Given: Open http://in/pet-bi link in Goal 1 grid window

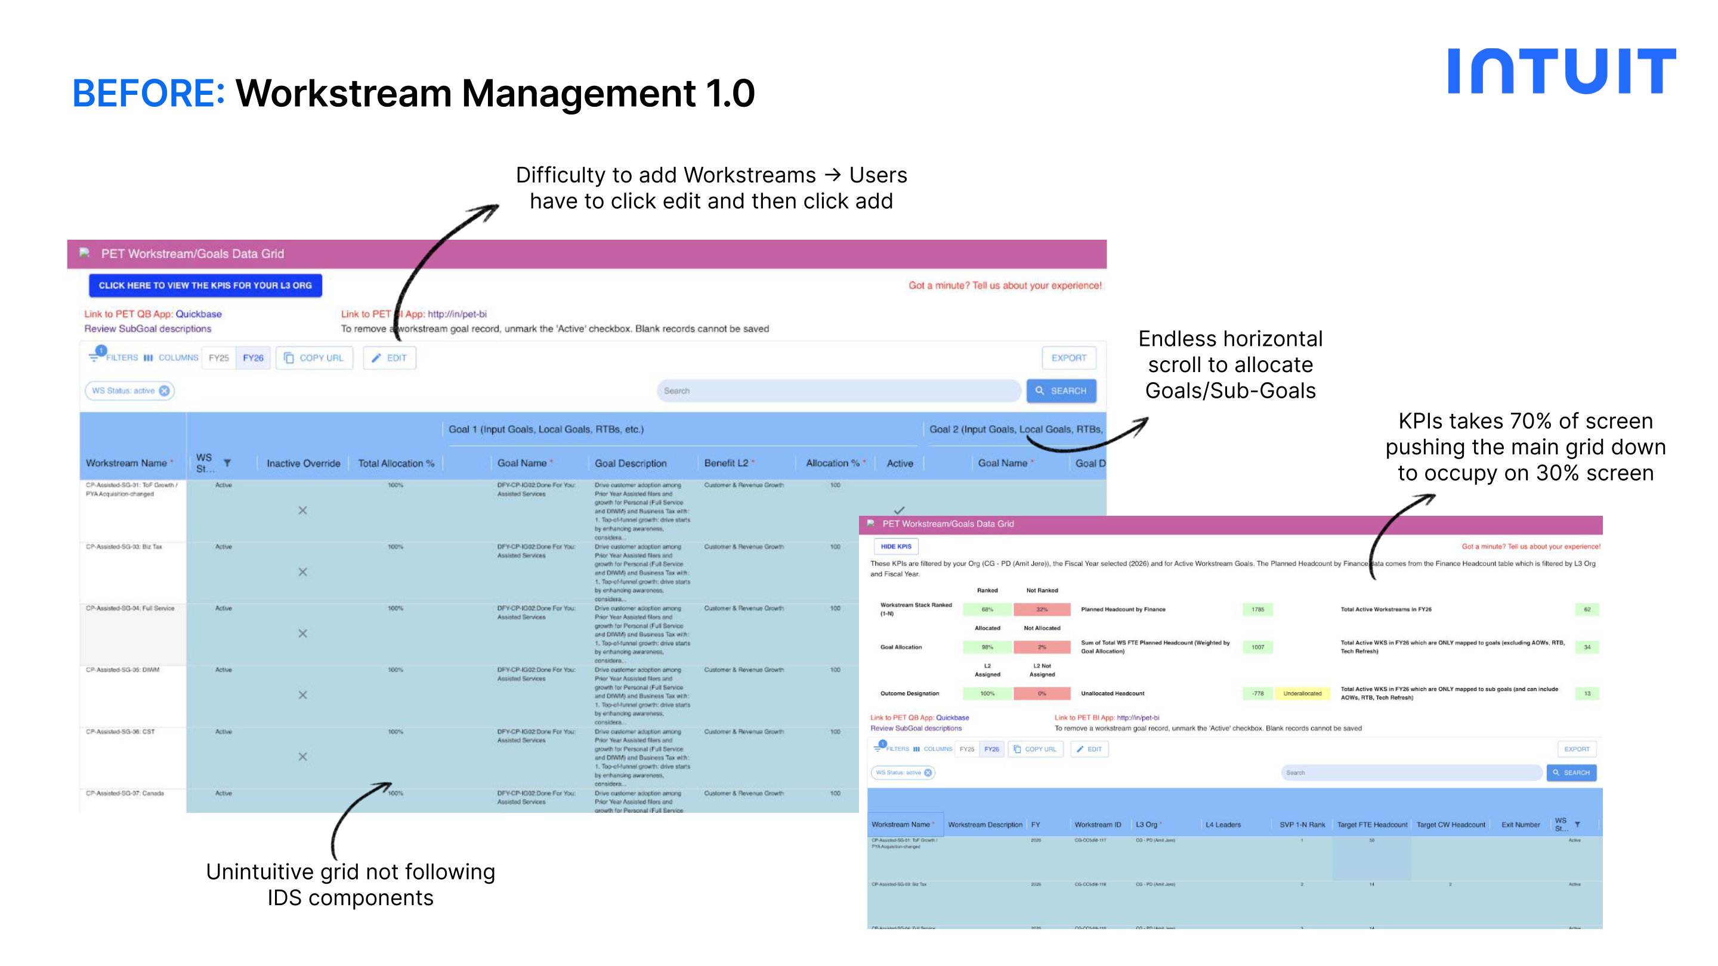Looking at the screenshot, I should [x=457, y=314].
